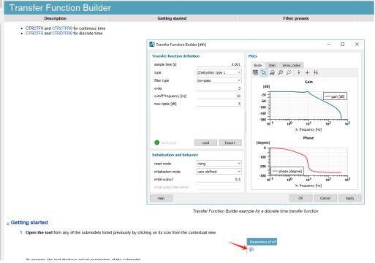The image size is (375, 263).
Task: Select the arrow pointer tool in plot toolbar
Action: (264, 72)
